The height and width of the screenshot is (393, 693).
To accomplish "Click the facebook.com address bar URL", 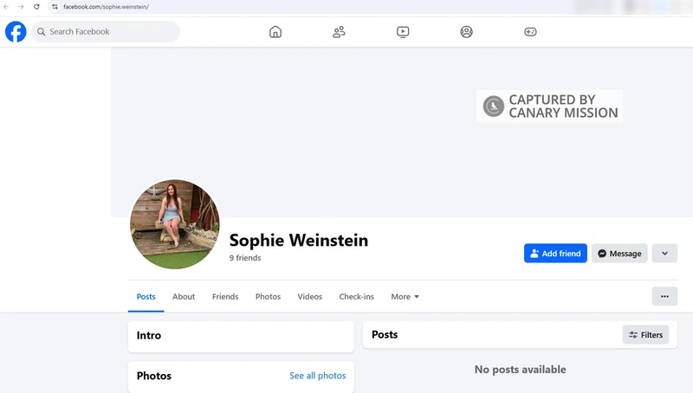I will click(x=106, y=7).
